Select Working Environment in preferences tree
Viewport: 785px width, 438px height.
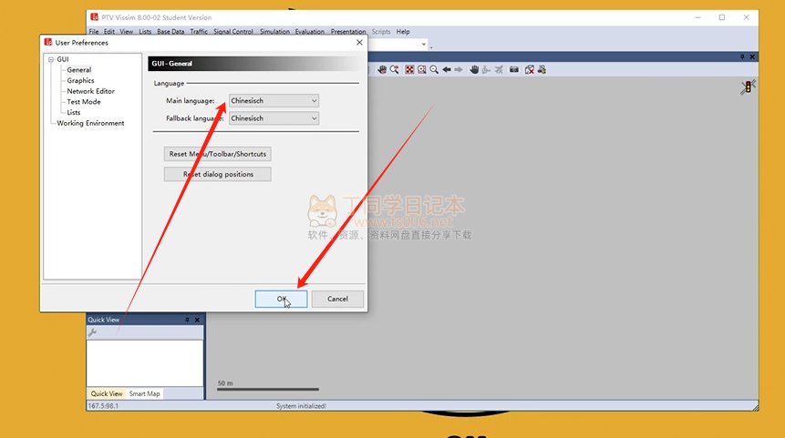pos(90,123)
